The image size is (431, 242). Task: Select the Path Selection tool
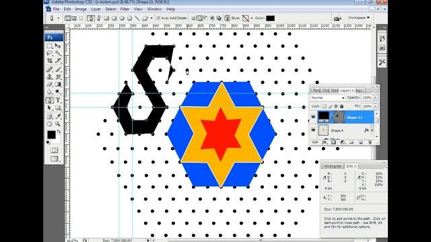[x=50, y=108]
